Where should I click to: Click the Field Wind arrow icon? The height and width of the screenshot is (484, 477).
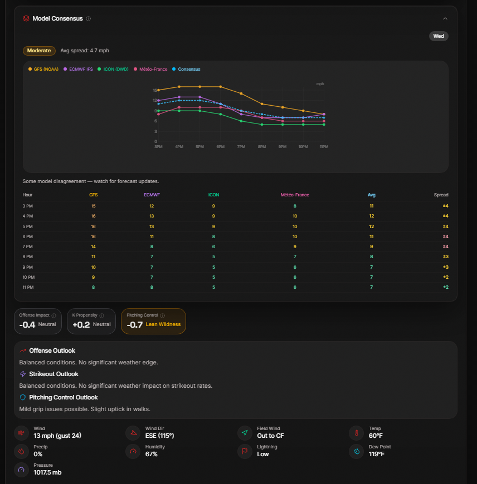click(245, 433)
